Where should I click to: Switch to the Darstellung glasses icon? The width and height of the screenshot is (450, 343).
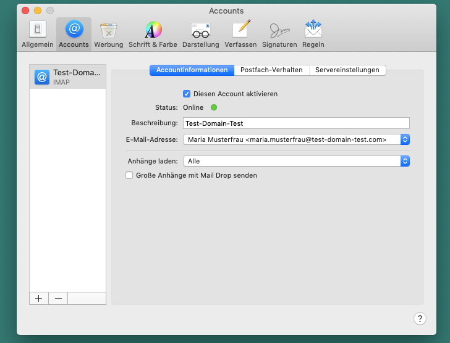(x=200, y=34)
